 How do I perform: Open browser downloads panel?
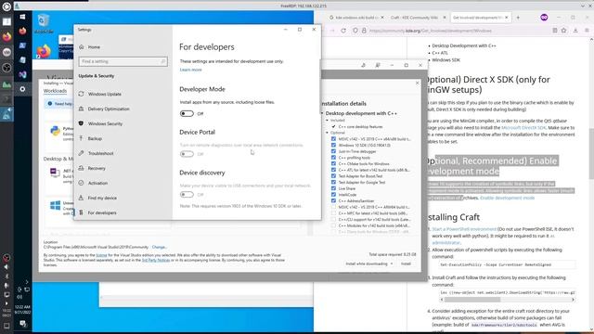[x=575, y=31]
